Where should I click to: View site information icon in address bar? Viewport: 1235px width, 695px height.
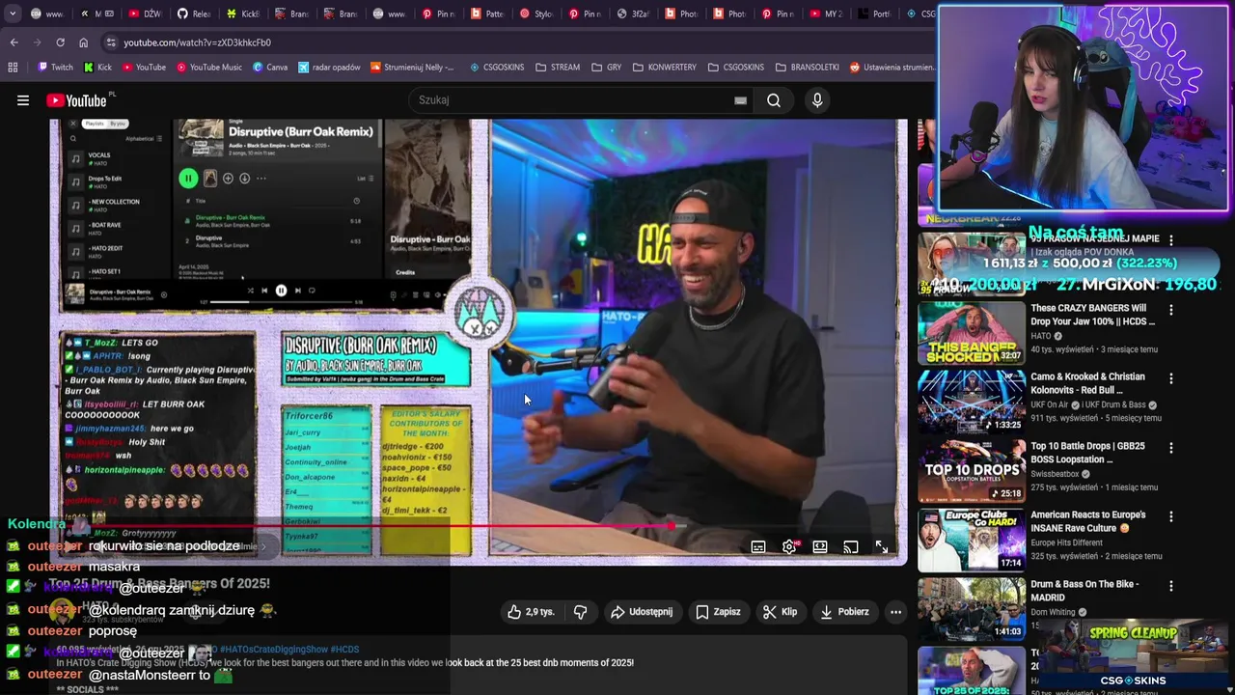tap(111, 42)
